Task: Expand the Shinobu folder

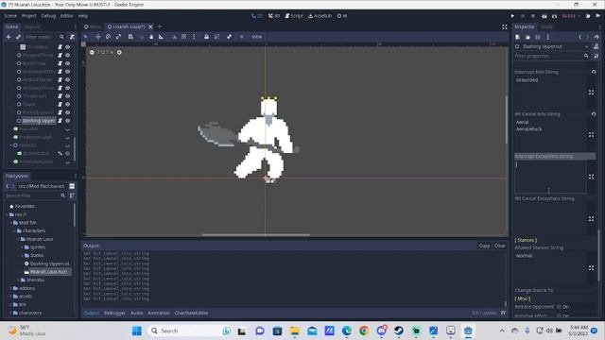Action: 18,280
